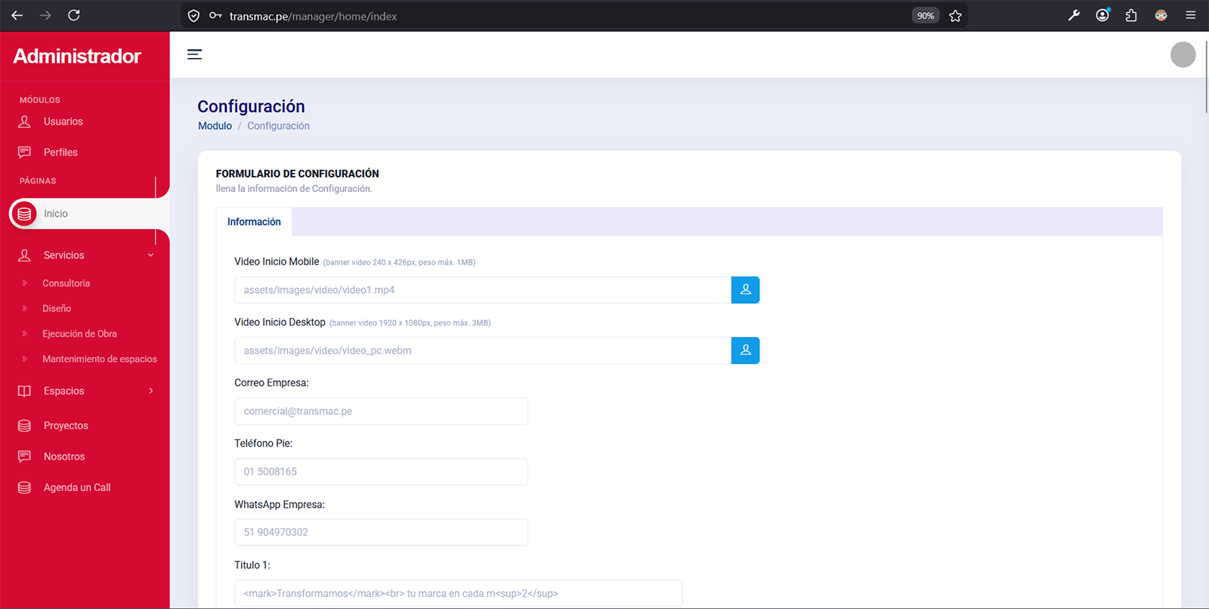Click the Configuración page title
1209x609 pixels.
point(251,107)
